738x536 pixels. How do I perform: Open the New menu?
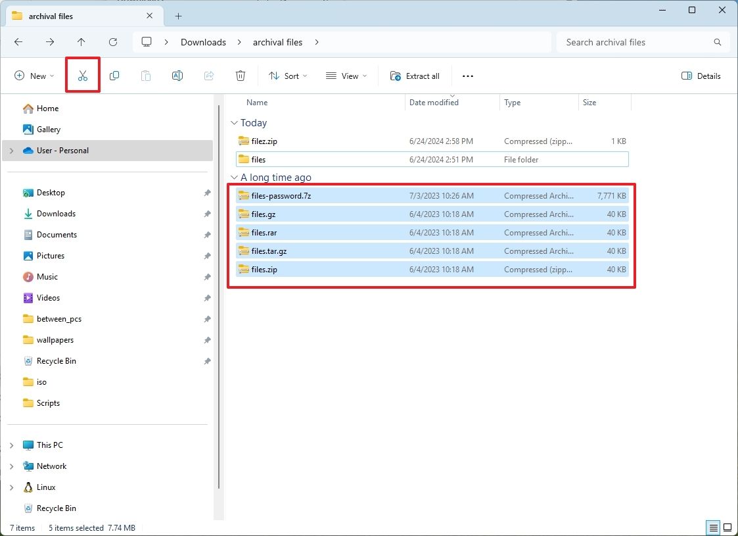coord(34,76)
